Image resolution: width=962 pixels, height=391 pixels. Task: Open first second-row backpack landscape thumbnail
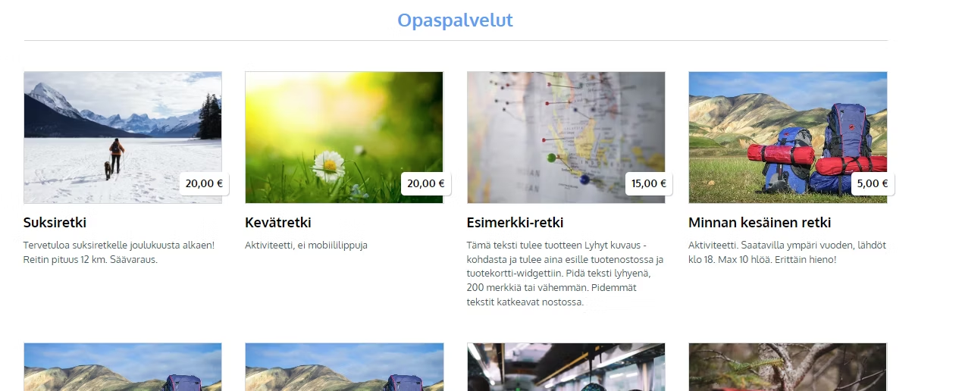coord(123,367)
